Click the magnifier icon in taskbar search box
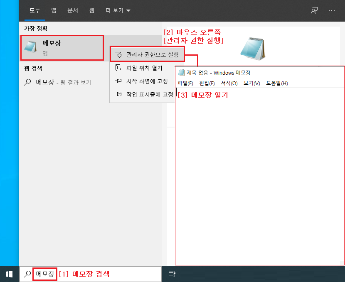The height and width of the screenshot is (282, 345). coord(27,274)
